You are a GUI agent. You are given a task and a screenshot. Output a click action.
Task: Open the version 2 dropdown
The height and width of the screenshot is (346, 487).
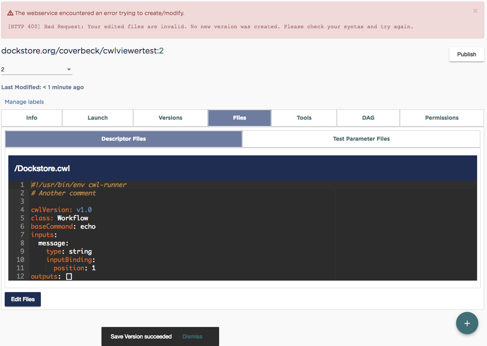pos(36,70)
